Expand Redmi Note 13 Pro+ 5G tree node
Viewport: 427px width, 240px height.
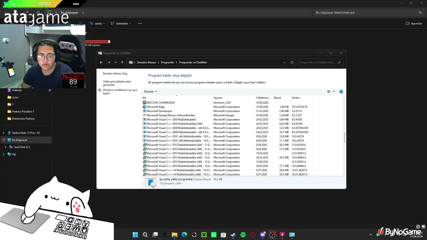tap(4, 133)
